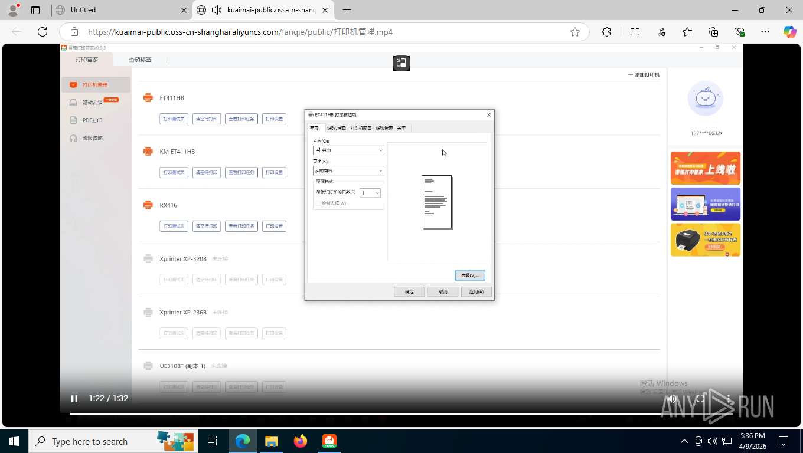
Task: Open Edge Settings and more menu
Action: pyautogui.click(x=765, y=32)
